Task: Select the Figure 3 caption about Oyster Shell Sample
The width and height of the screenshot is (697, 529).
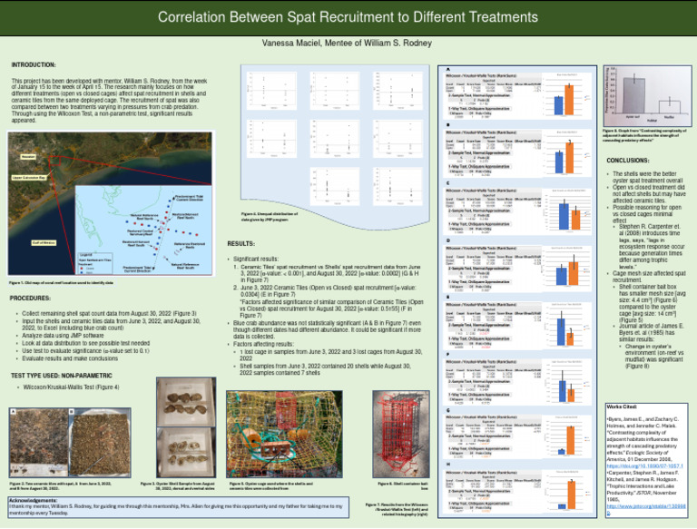Action: pos(178,485)
